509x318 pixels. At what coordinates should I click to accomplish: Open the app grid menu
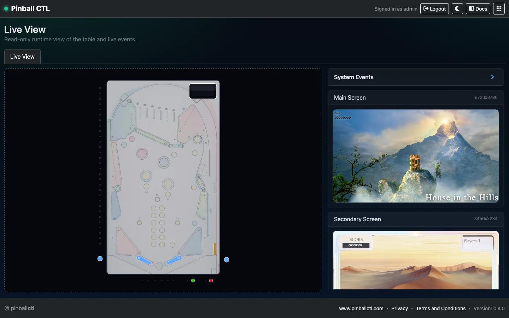click(x=499, y=8)
